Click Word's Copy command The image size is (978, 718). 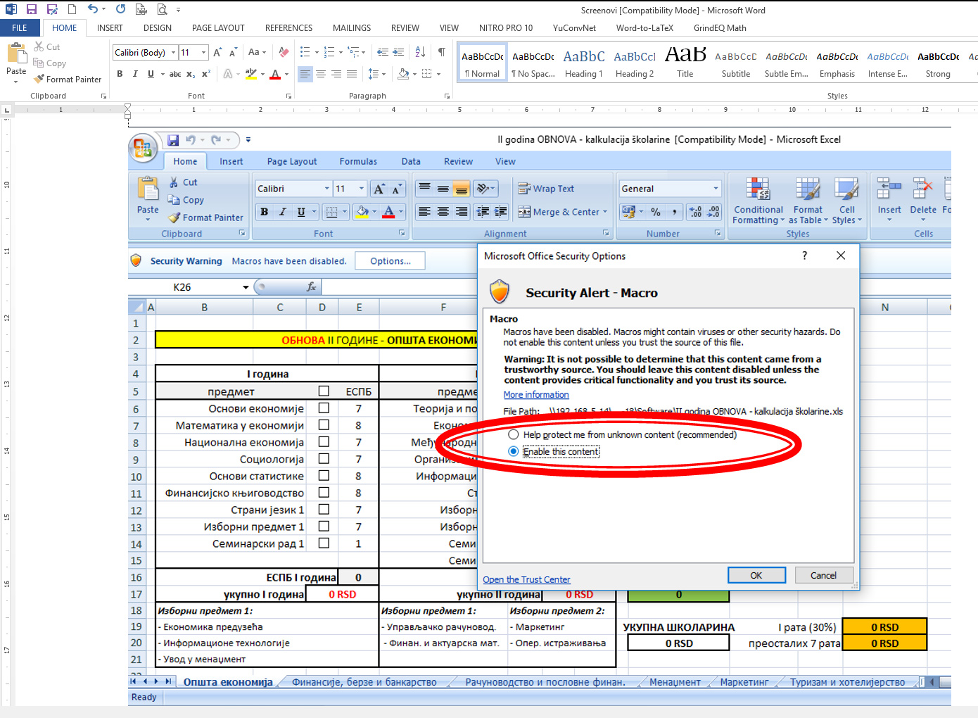[49, 63]
